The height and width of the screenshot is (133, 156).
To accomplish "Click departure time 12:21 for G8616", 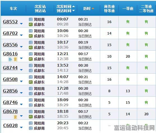I will (x=63, y=54).
